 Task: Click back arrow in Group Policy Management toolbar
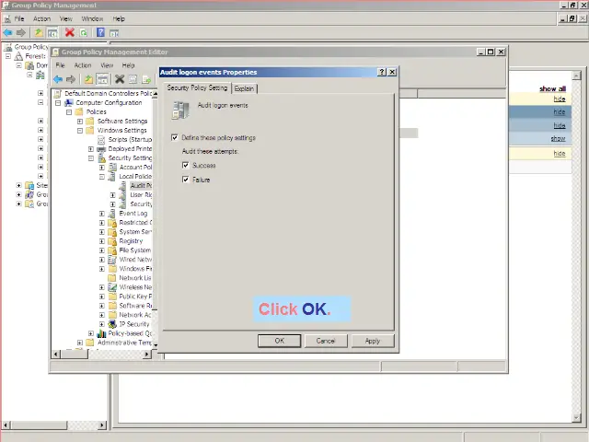[7, 33]
